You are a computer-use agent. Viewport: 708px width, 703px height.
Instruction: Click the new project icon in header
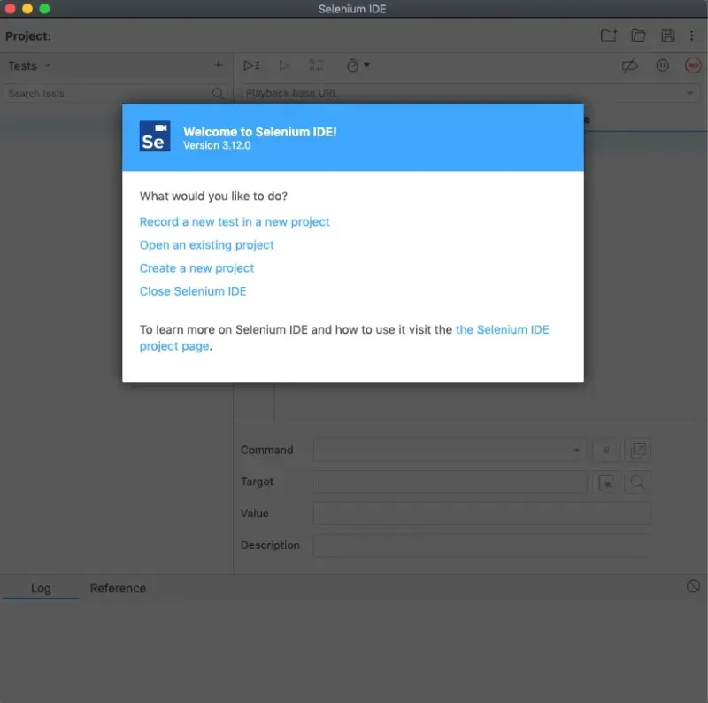(609, 35)
